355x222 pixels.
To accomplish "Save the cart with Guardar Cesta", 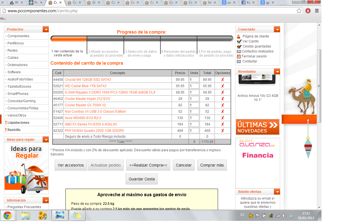I will click(142, 179).
